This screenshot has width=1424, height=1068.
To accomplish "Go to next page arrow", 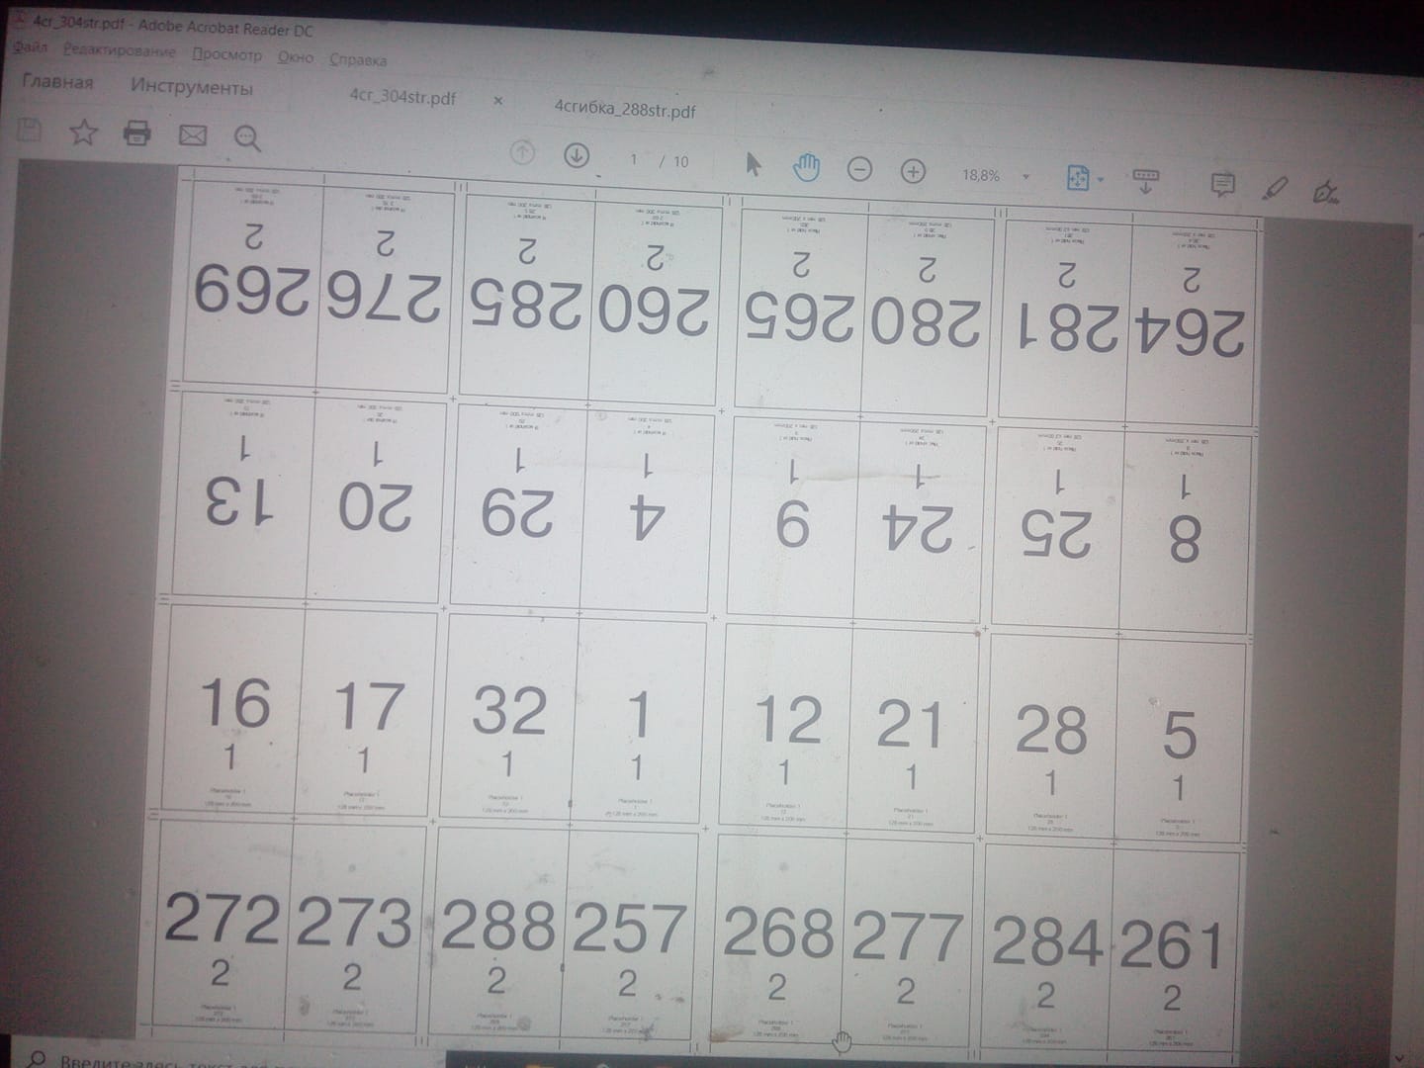I will click(x=577, y=155).
